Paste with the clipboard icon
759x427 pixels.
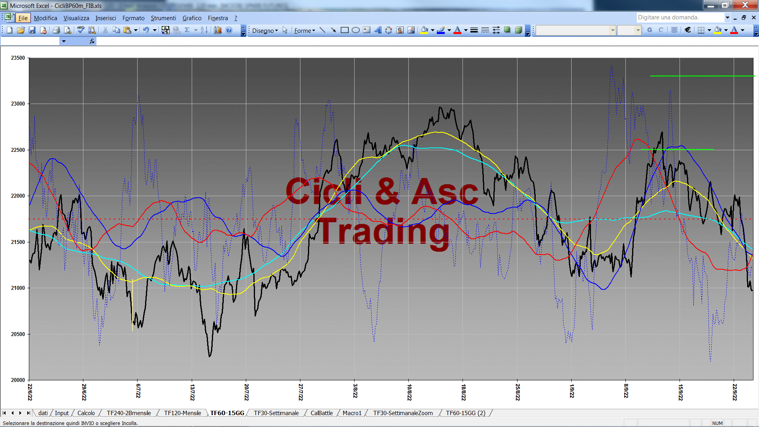127,30
